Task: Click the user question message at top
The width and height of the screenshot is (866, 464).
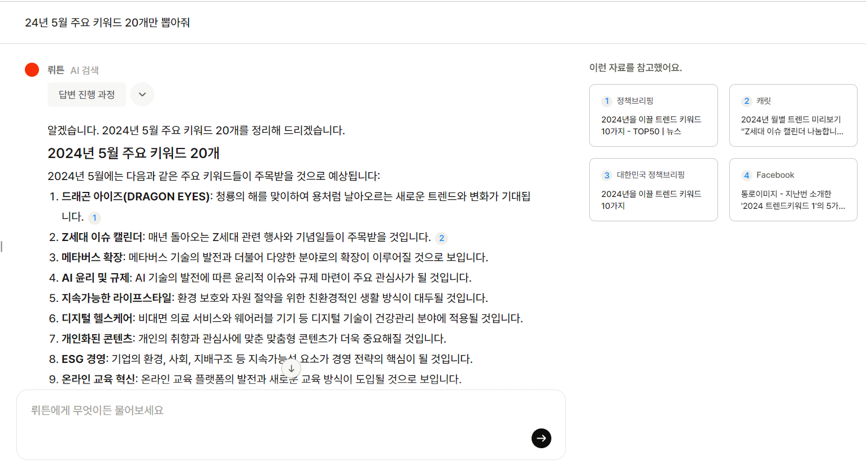Action: [107, 22]
